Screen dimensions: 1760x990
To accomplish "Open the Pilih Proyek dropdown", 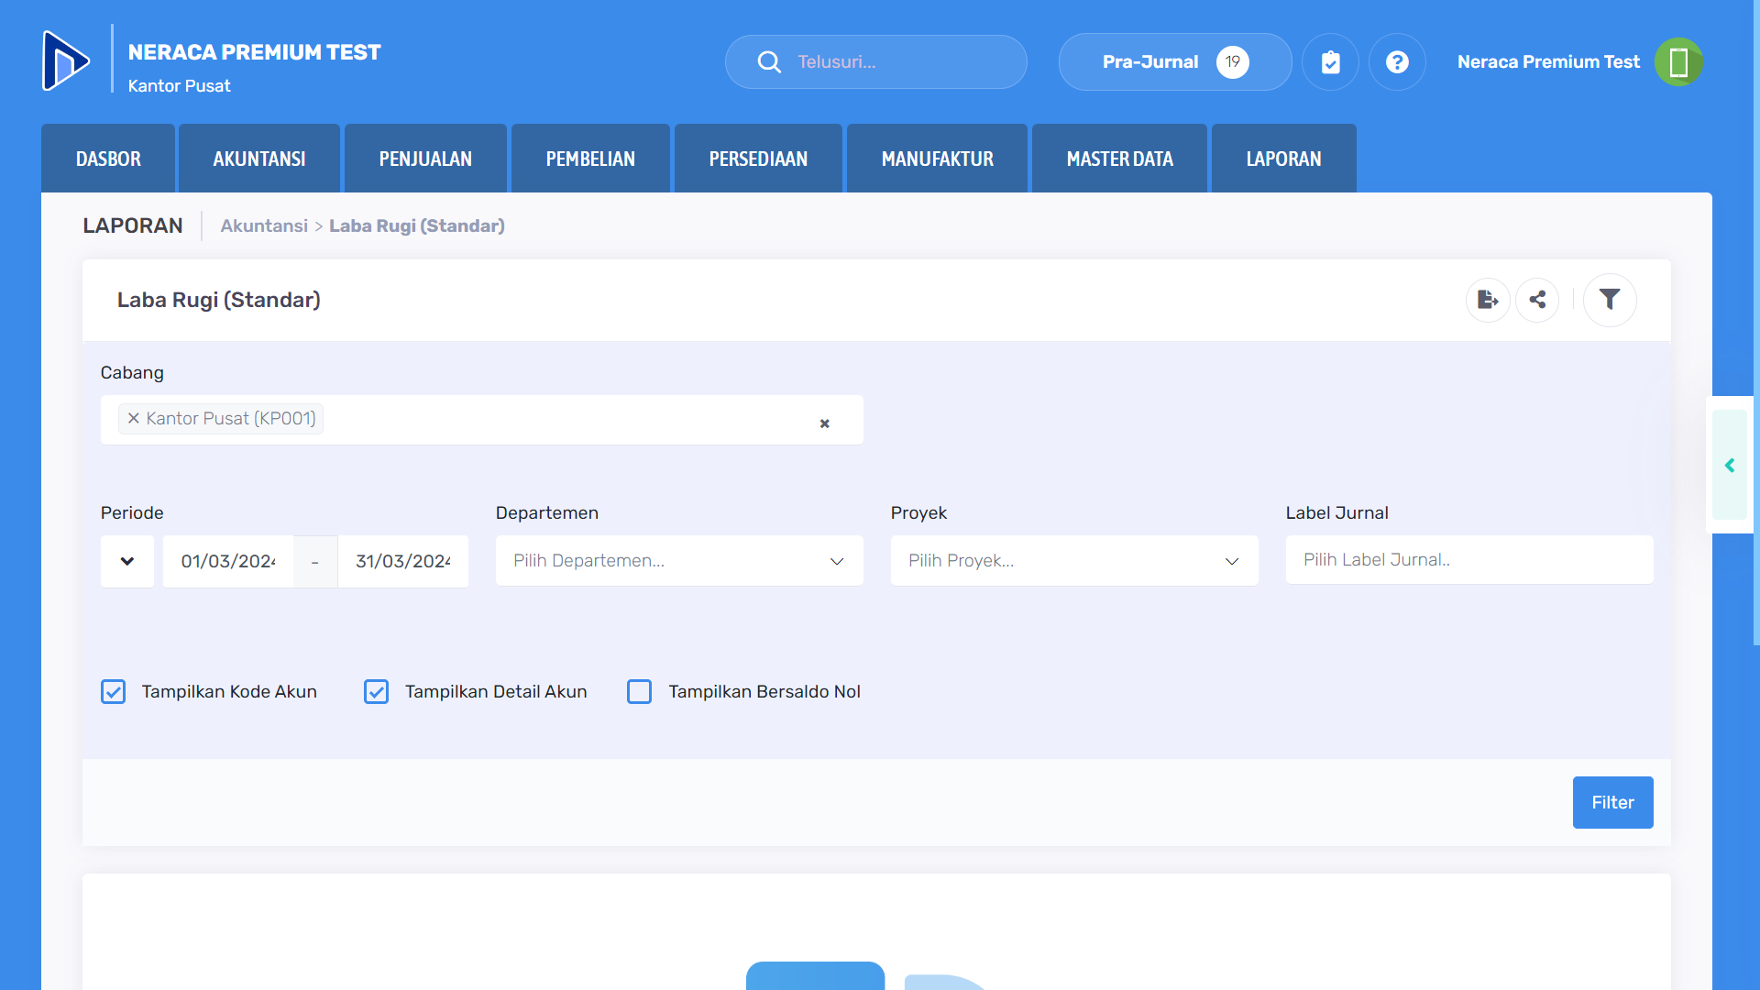I will point(1073,561).
